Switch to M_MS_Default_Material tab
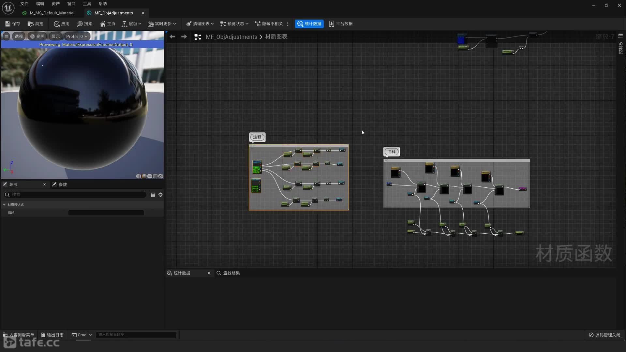The width and height of the screenshot is (626, 352). pos(52,13)
